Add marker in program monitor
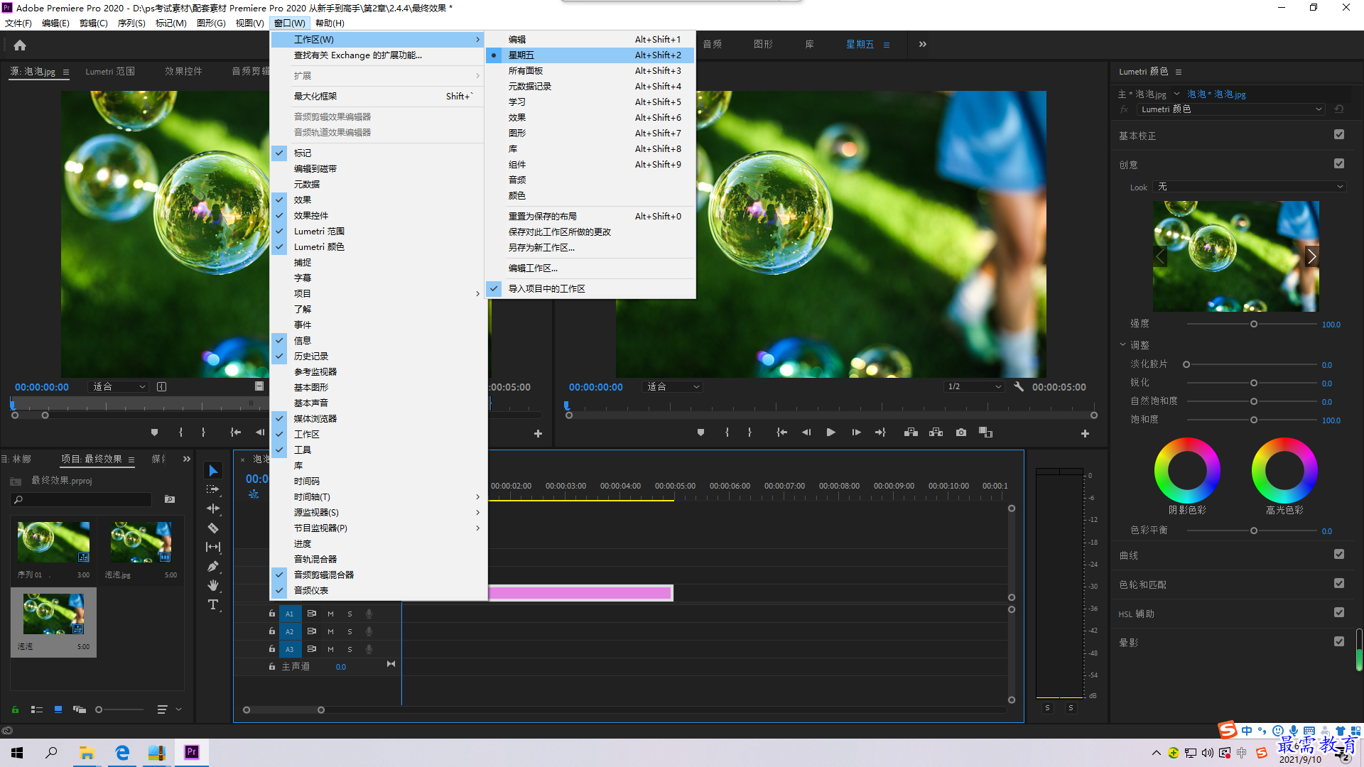This screenshot has width=1364, height=767. point(700,433)
